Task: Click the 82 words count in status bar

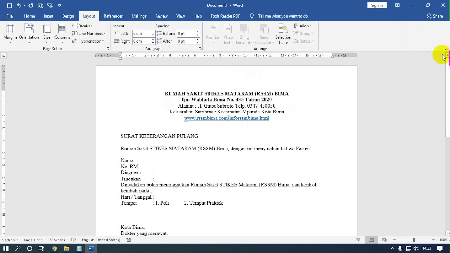Action: (57, 240)
